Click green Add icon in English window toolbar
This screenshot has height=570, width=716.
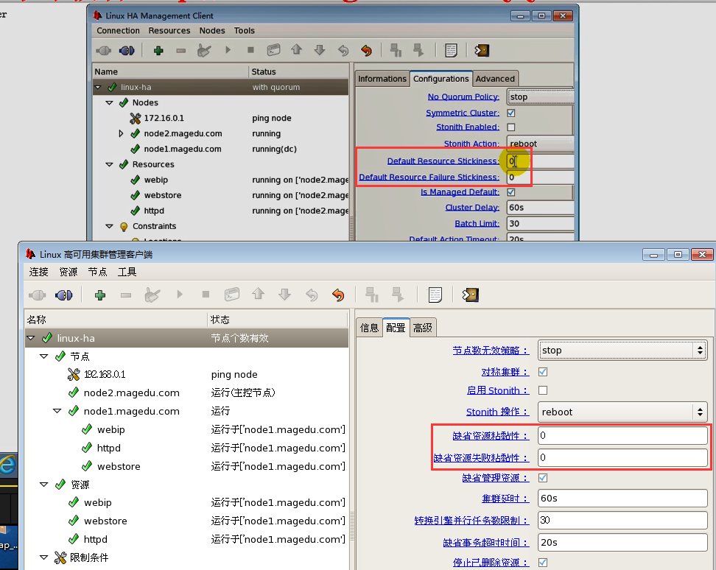(x=158, y=50)
